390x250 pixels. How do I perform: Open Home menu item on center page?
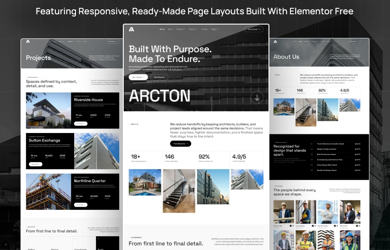tap(162, 29)
